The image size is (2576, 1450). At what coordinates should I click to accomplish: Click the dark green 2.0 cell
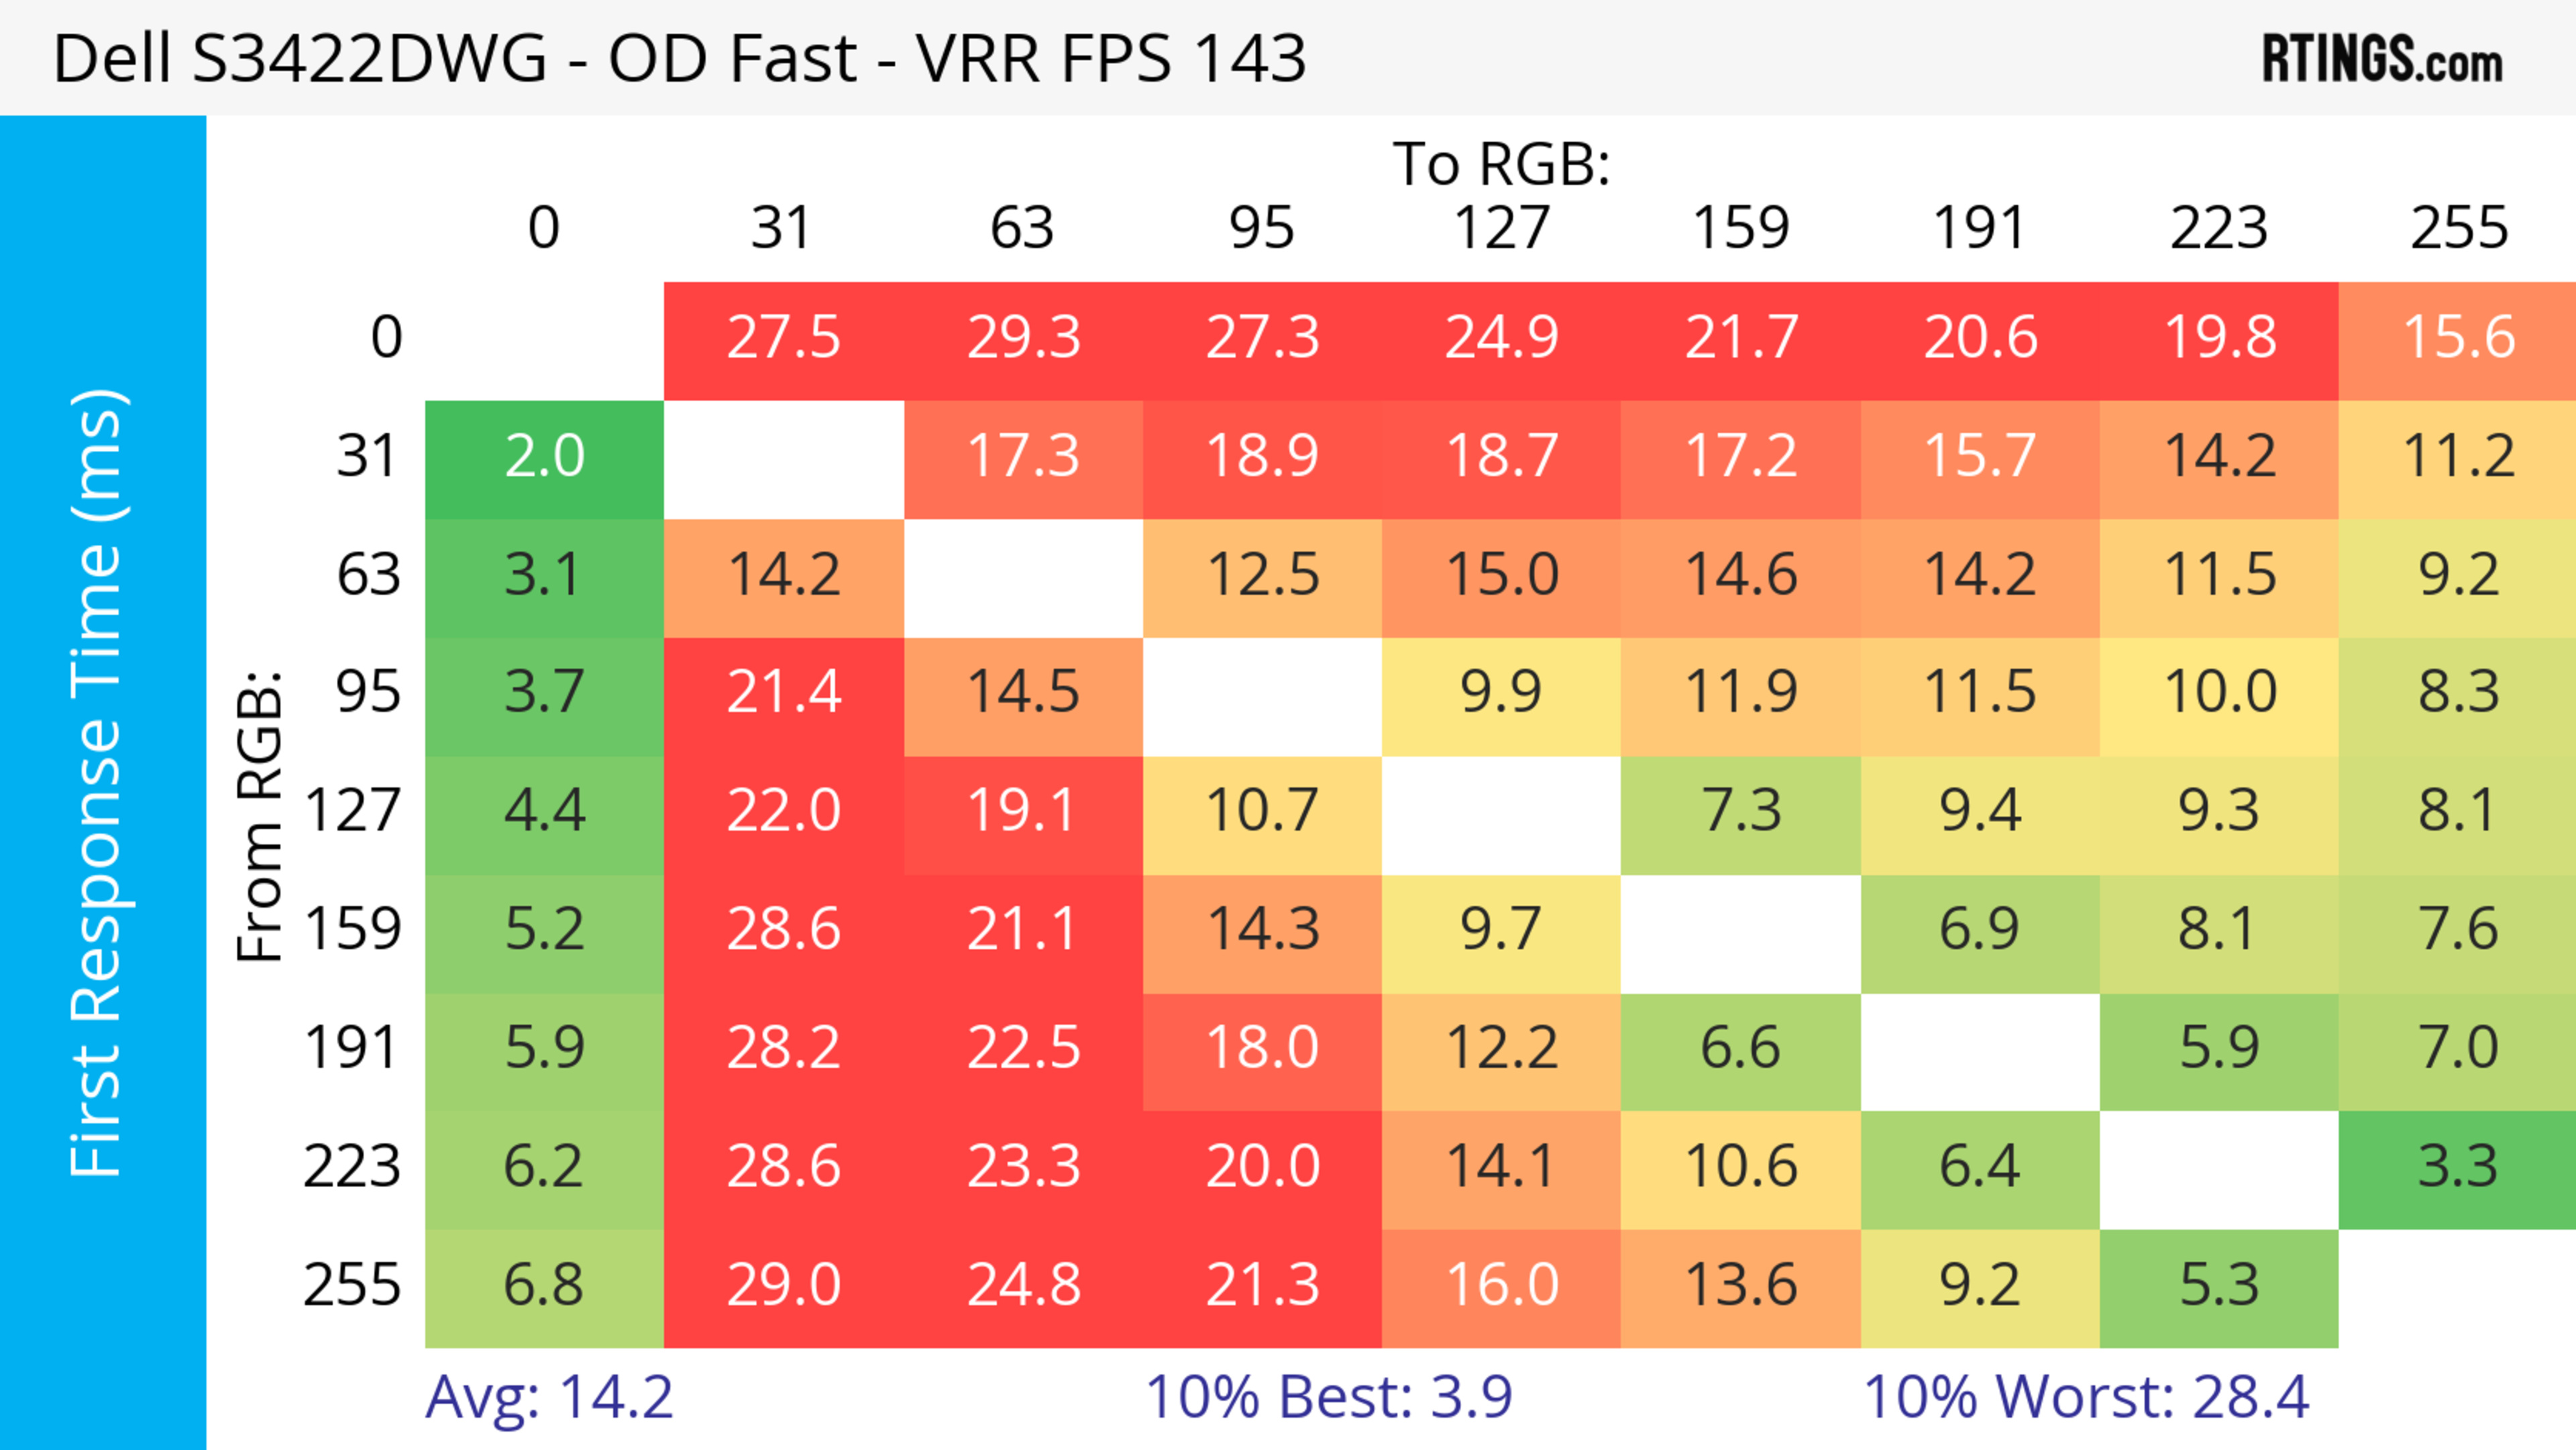pos(544,456)
